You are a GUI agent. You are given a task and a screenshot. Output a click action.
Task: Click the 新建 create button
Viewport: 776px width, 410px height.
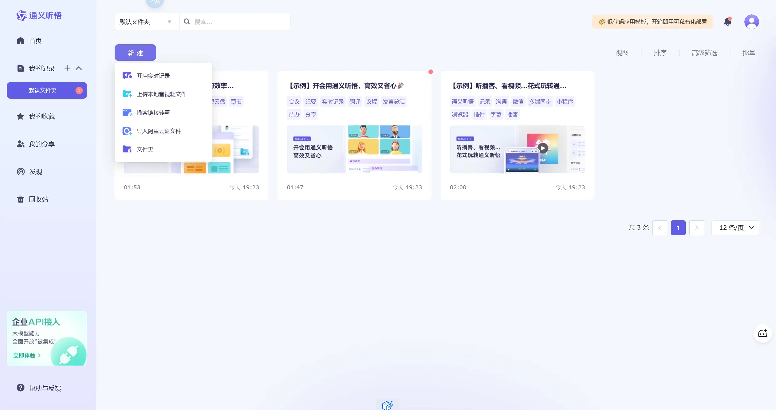point(135,52)
